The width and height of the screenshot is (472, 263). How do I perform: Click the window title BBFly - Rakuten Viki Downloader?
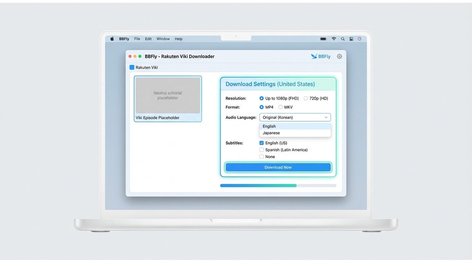[180, 57]
